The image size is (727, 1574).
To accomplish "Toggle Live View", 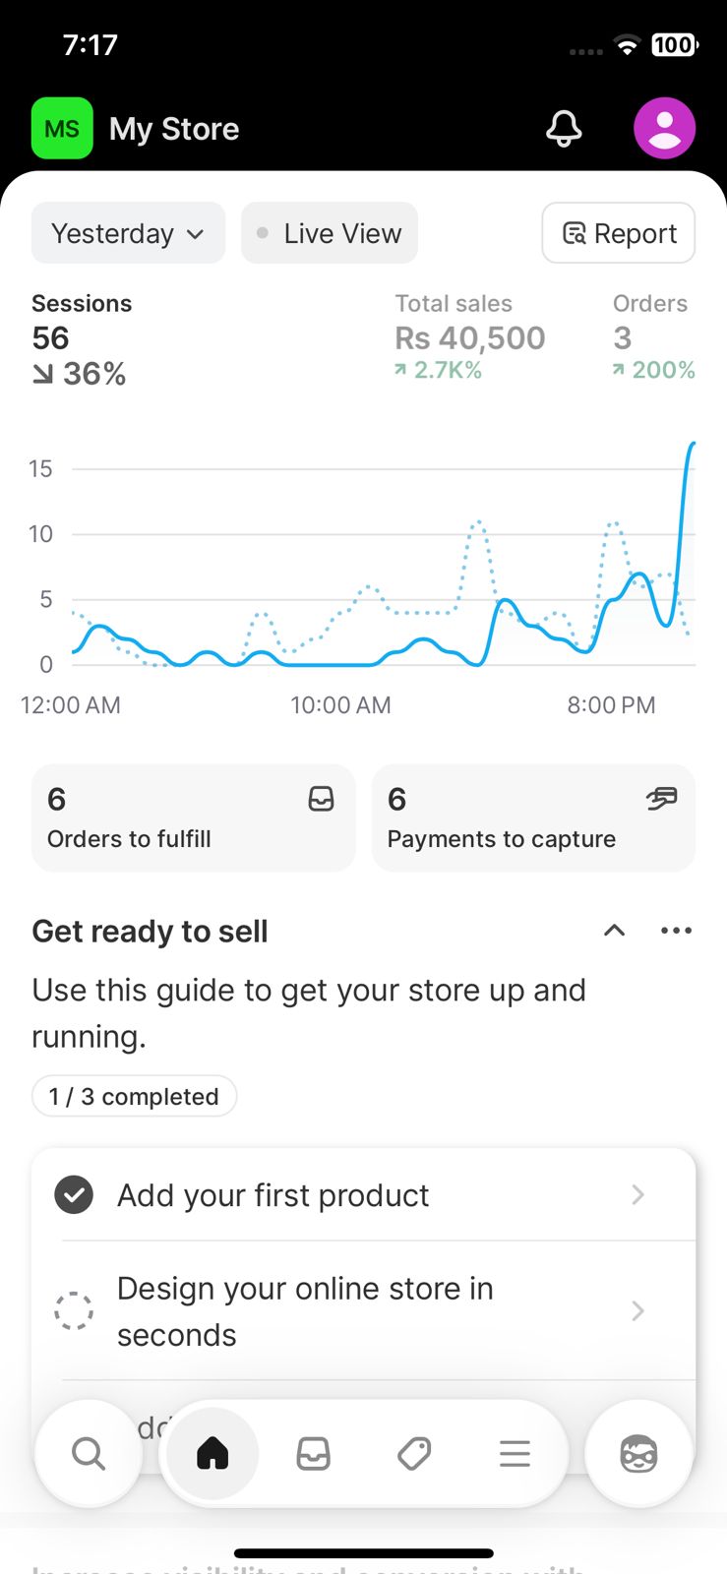I will pyautogui.click(x=330, y=233).
